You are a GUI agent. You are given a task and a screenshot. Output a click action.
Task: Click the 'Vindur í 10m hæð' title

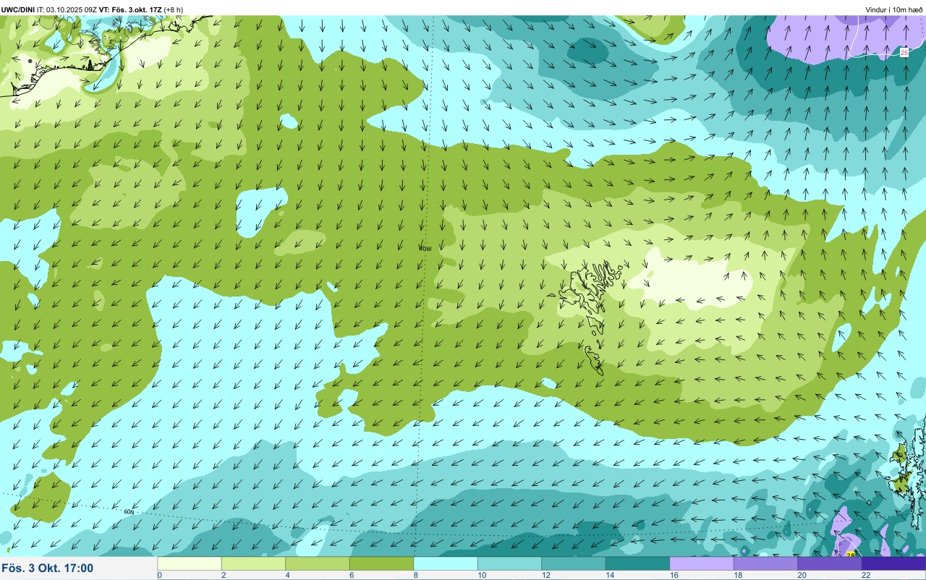tap(894, 9)
